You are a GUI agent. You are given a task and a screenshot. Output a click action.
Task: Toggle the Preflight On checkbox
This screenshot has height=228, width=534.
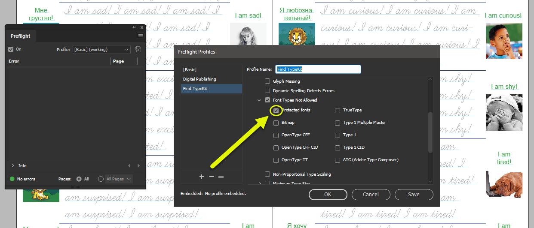click(11, 49)
